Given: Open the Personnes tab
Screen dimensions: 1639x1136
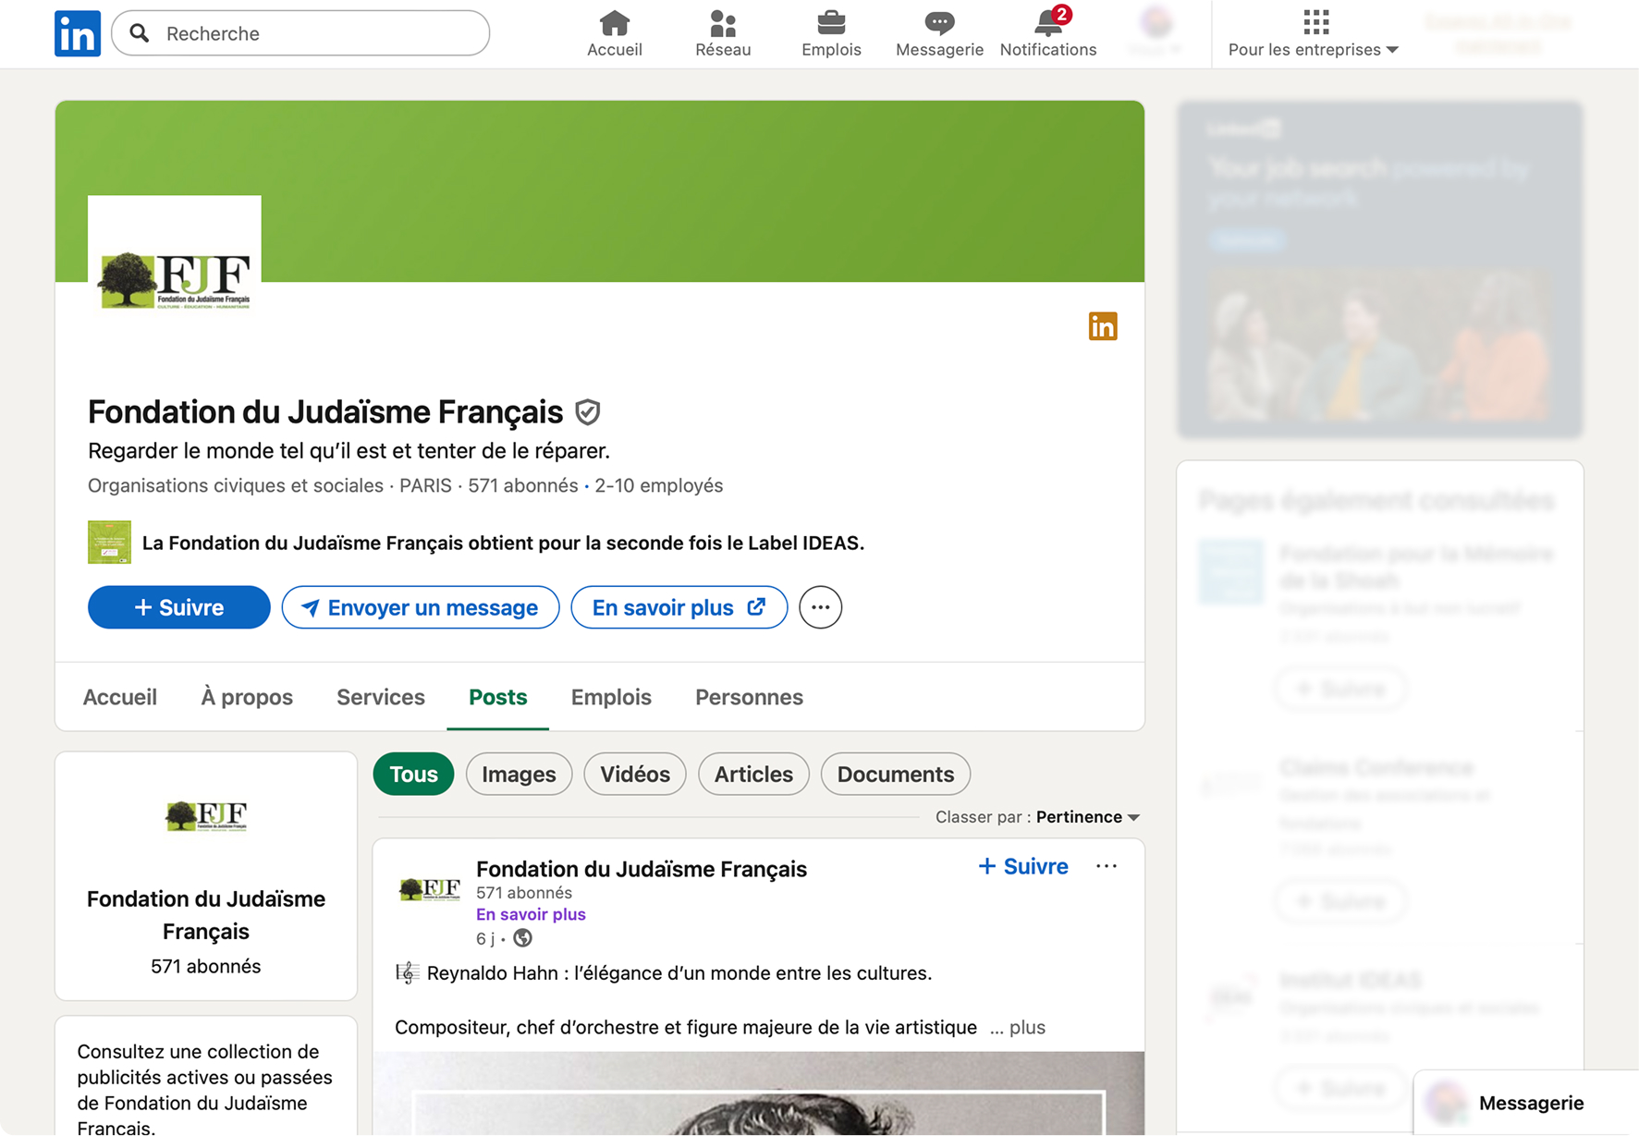Looking at the screenshot, I should (749, 697).
